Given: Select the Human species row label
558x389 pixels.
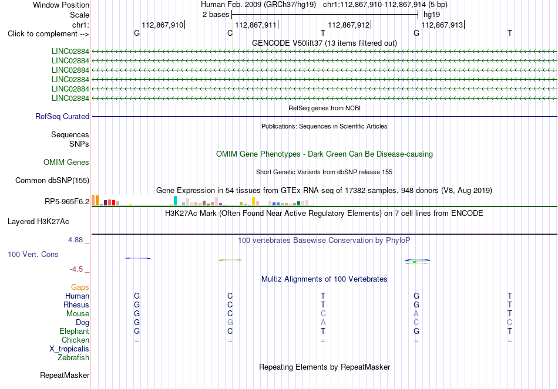Looking at the screenshot, I should click(77, 296).
